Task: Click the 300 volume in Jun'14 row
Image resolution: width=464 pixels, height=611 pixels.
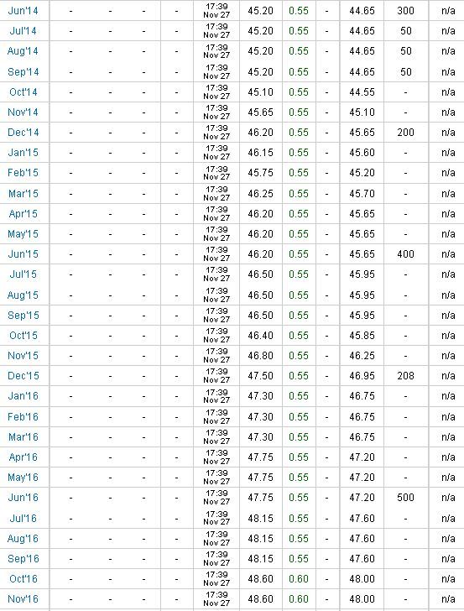Action: [405, 11]
